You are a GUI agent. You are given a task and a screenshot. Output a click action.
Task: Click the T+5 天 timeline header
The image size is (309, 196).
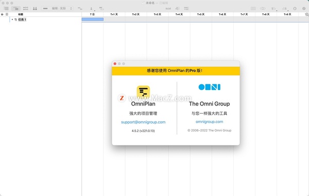(201, 14)
